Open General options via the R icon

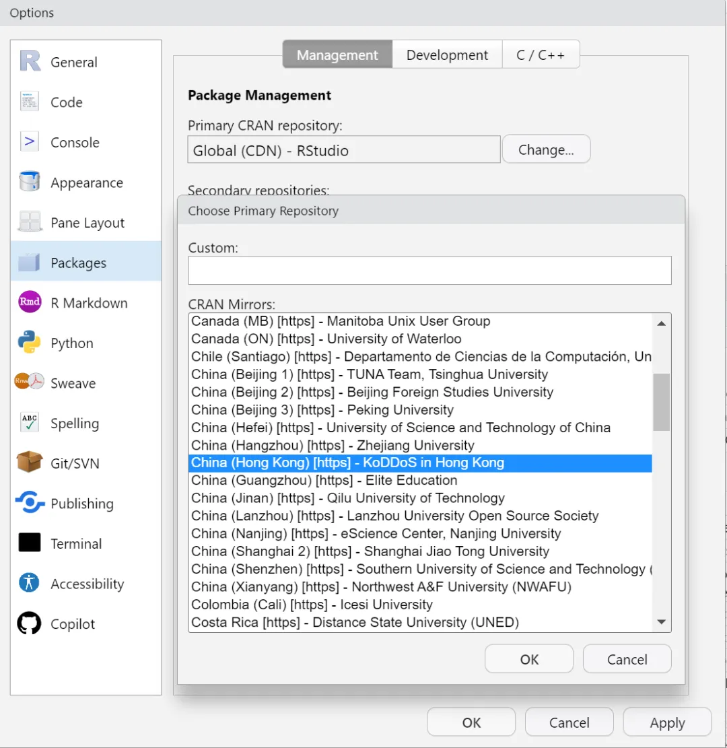pyautogui.click(x=30, y=61)
